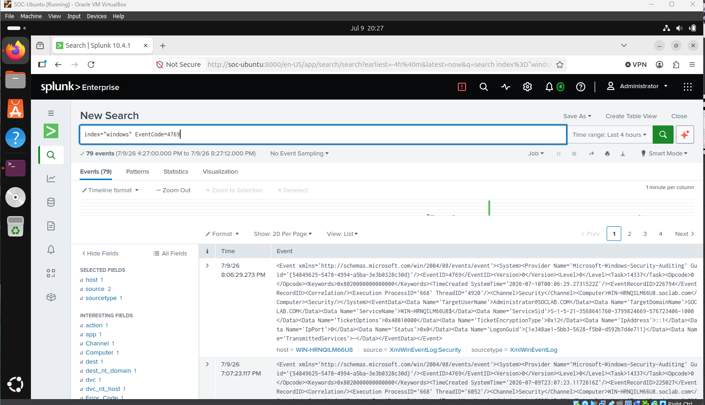Viewport: 705px width, 405px height.
Task: Open Firefox from the Ubuntu dock
Action: 15,50
